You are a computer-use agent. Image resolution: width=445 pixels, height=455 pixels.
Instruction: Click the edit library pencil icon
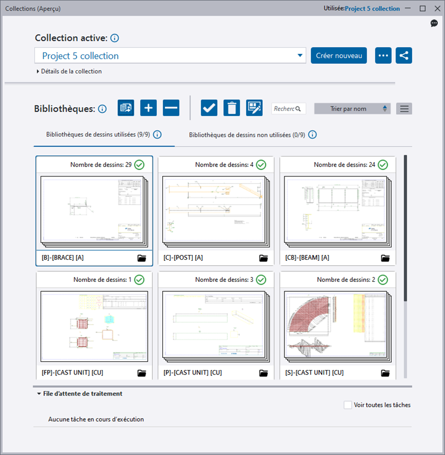tap(254, 108)
